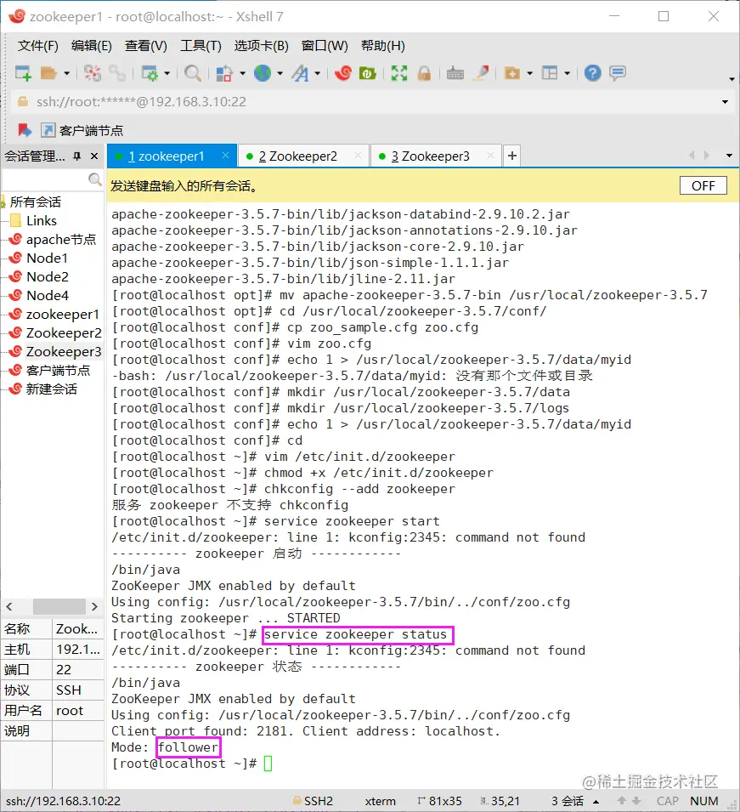Open the 帮助(H) menu
Image resolution: width=740 pixels, height=812 pixels.
383,46
